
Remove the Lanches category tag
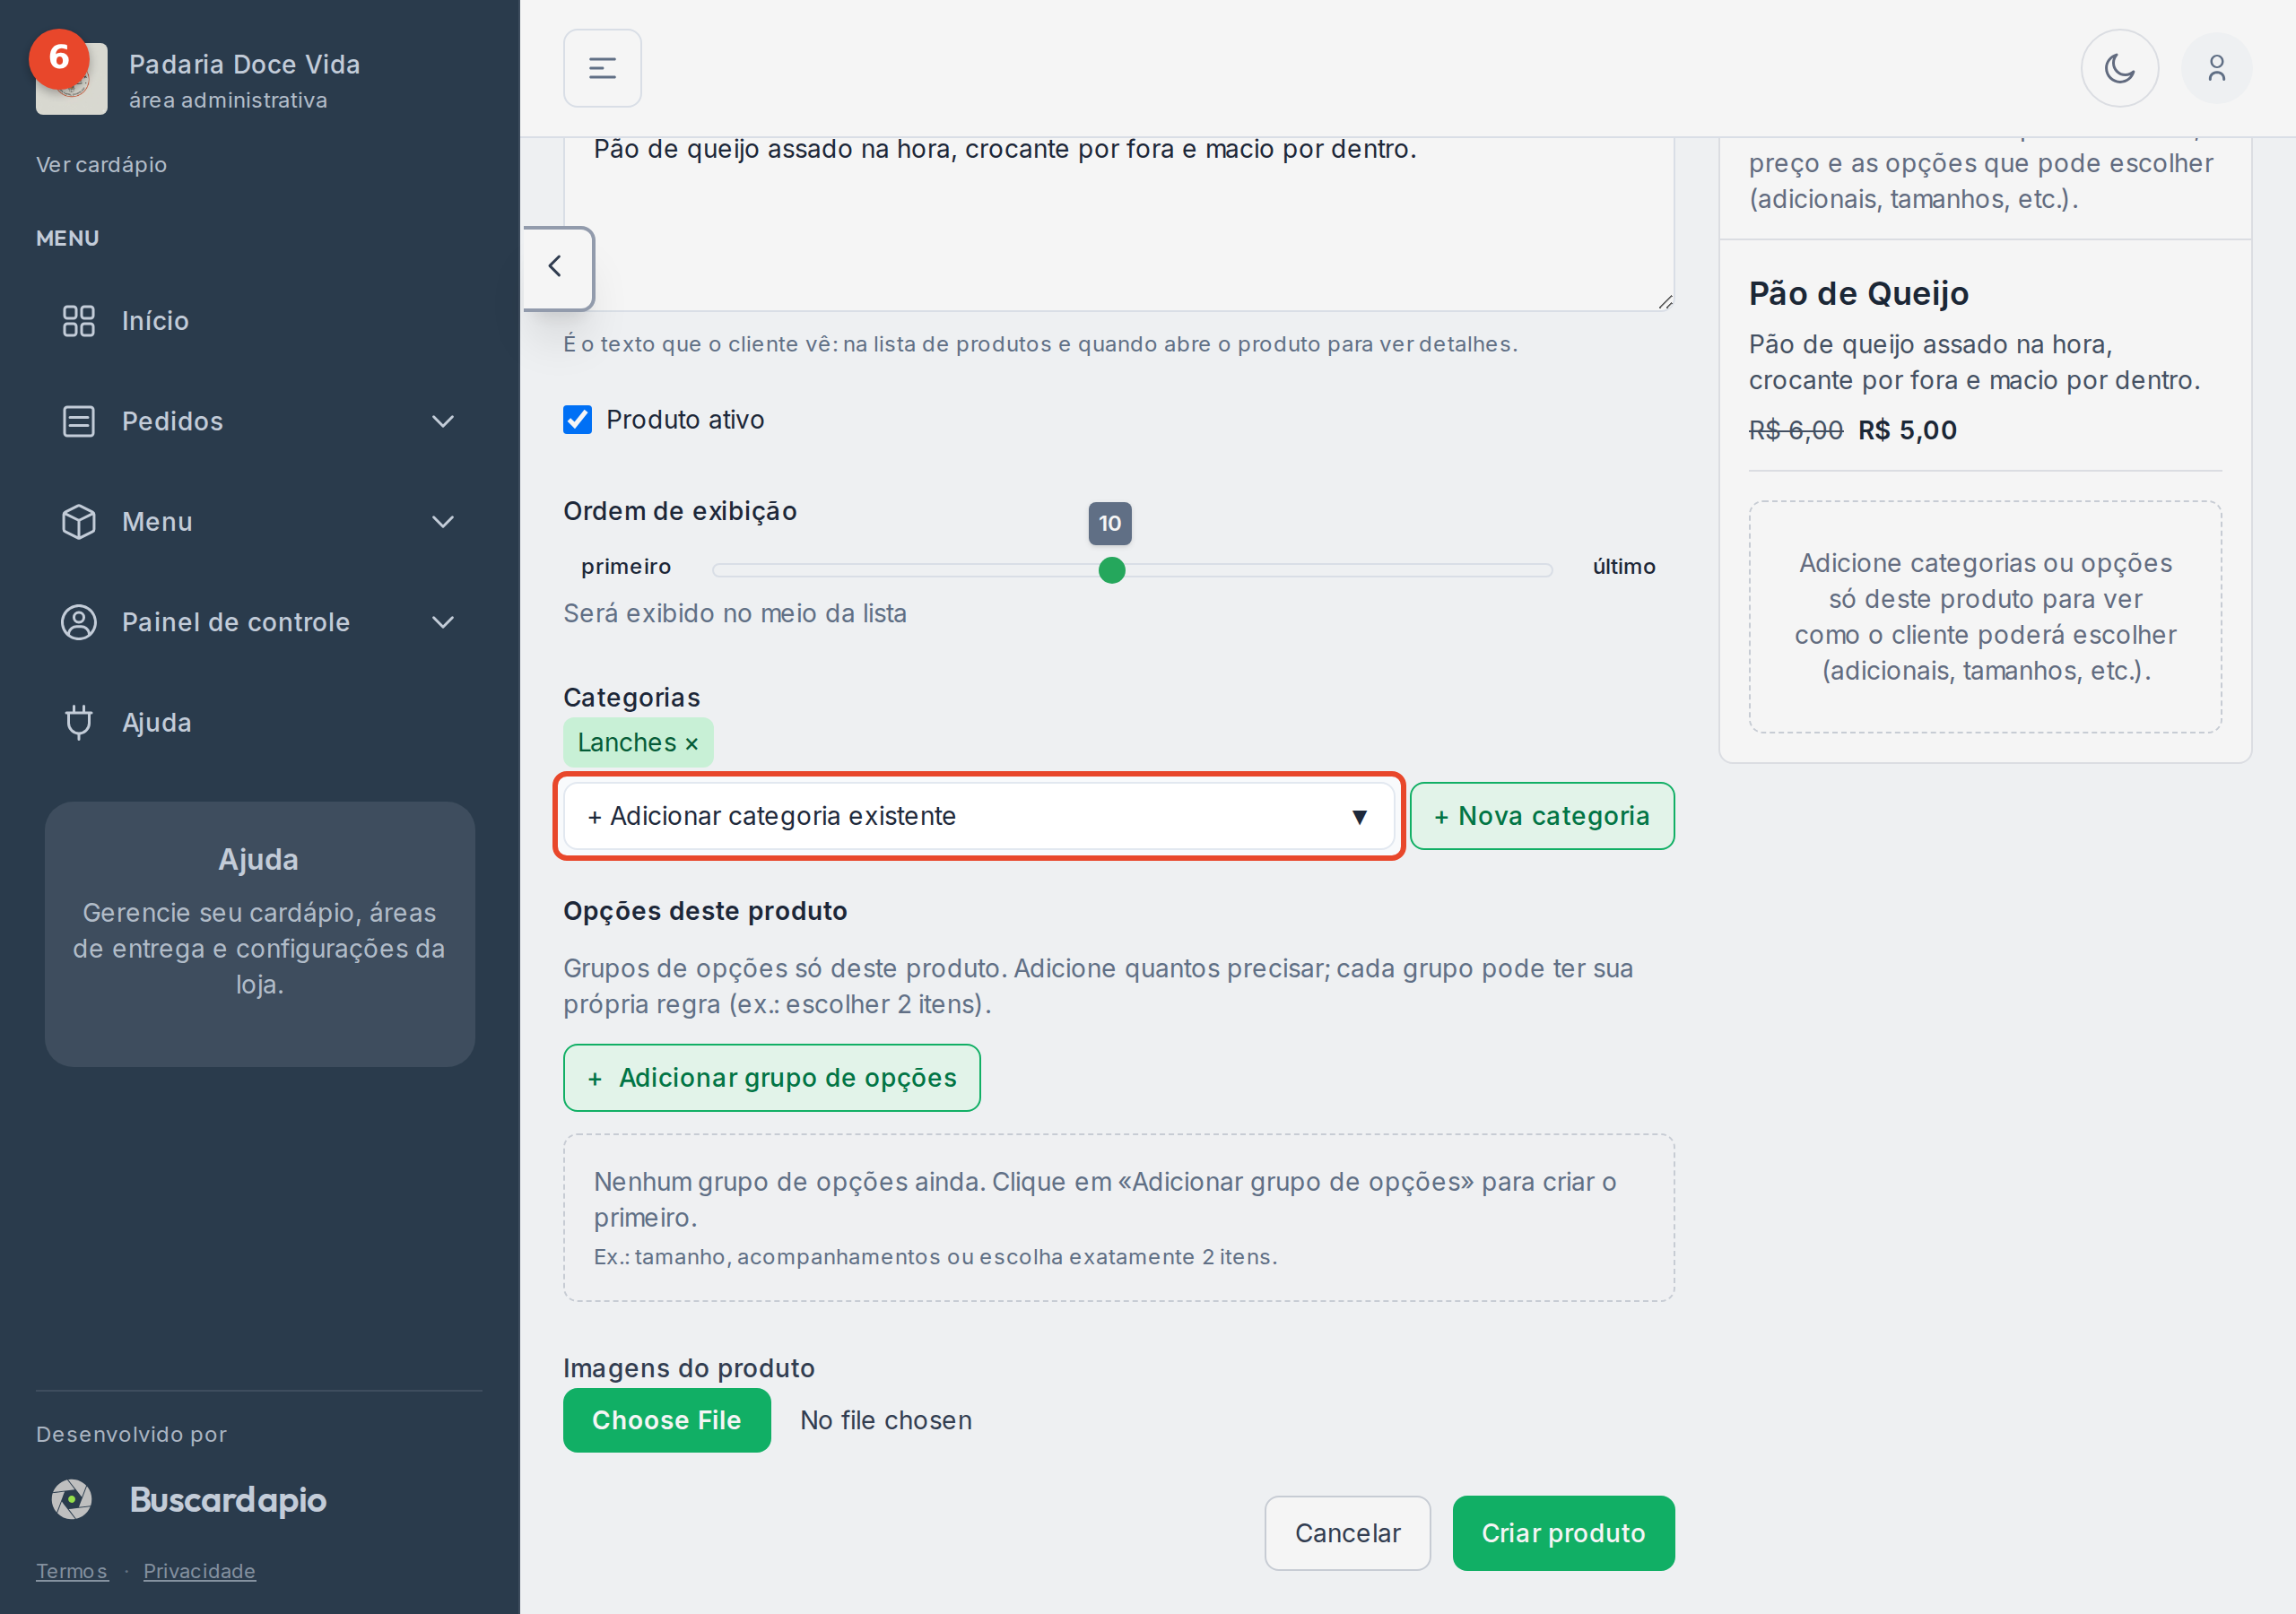pos(691,743)
